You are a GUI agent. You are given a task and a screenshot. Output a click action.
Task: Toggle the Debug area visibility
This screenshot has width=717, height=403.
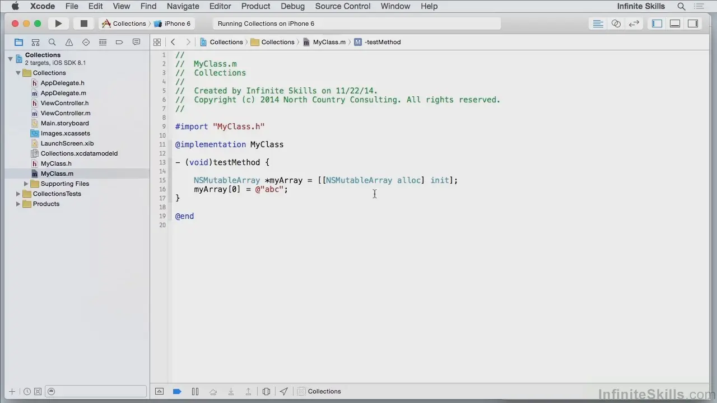(675, 24)
